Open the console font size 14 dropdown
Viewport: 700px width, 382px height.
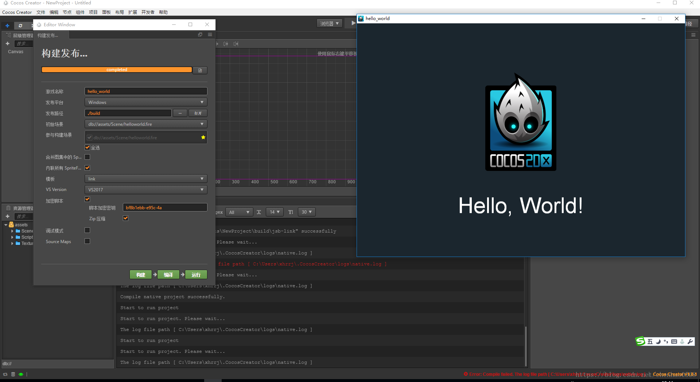click(x=275, y=212)
